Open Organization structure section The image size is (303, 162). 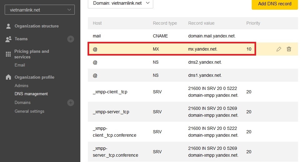[37, 26]
